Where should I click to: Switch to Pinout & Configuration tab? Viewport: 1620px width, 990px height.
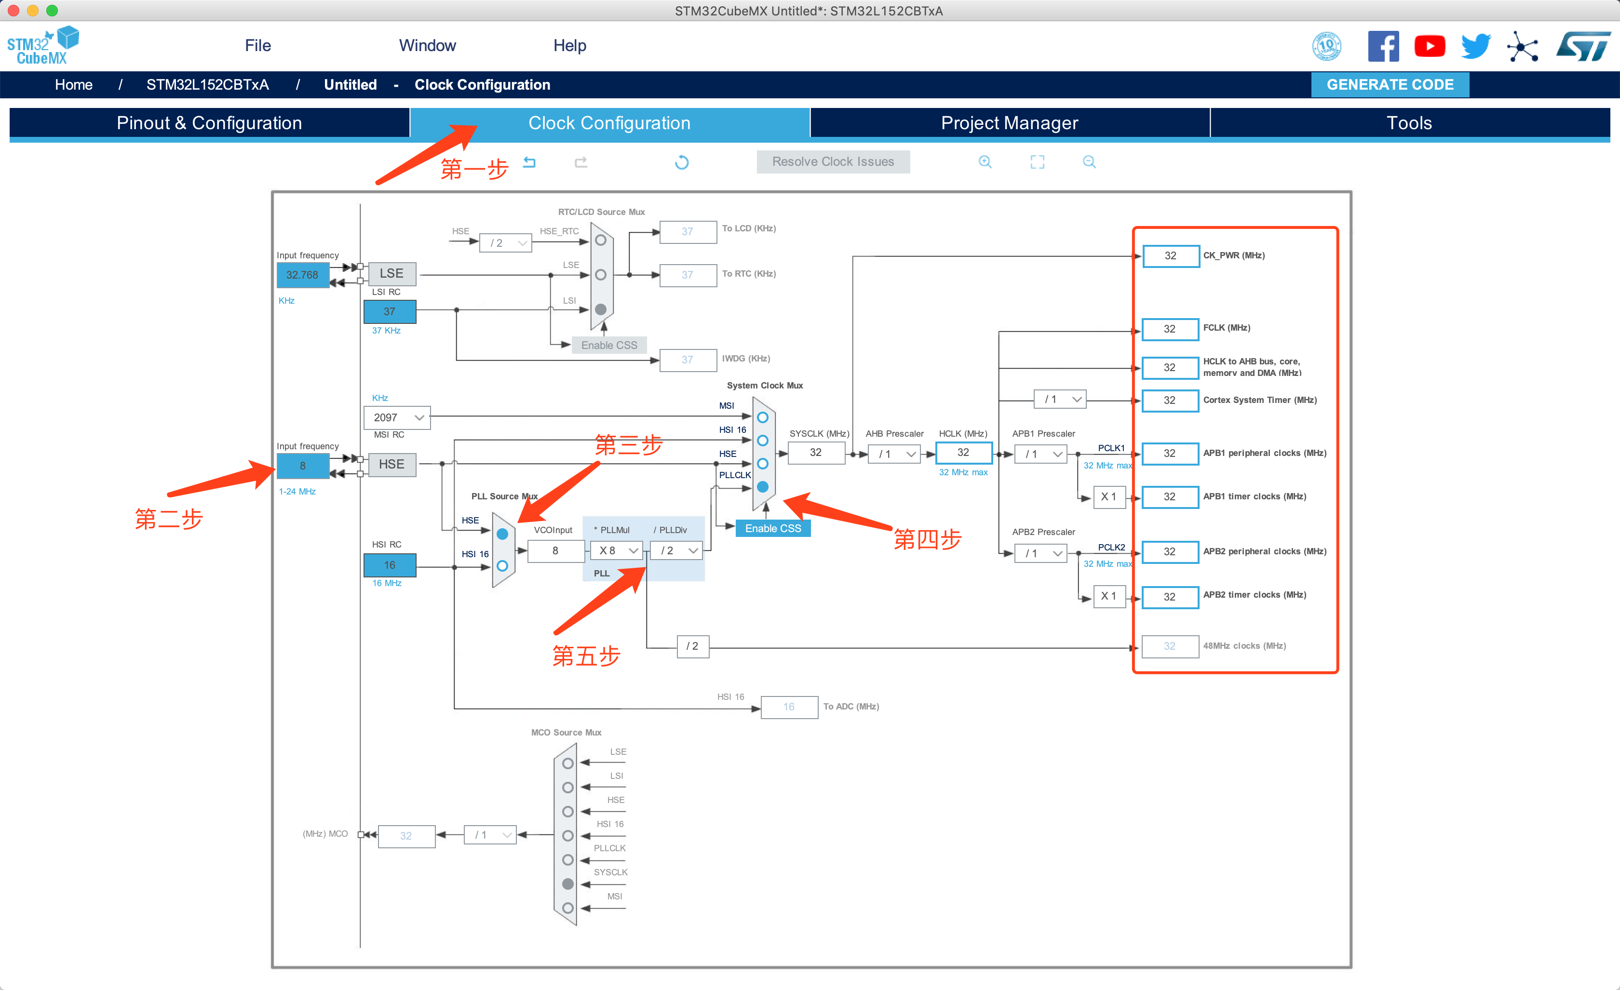pyautogui.click(x=209, y=123)
